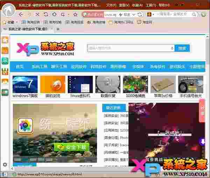The height and width of the screenshot is (178, 210).
Task: Select the 系统之家 browser tab
Action: 28,29
